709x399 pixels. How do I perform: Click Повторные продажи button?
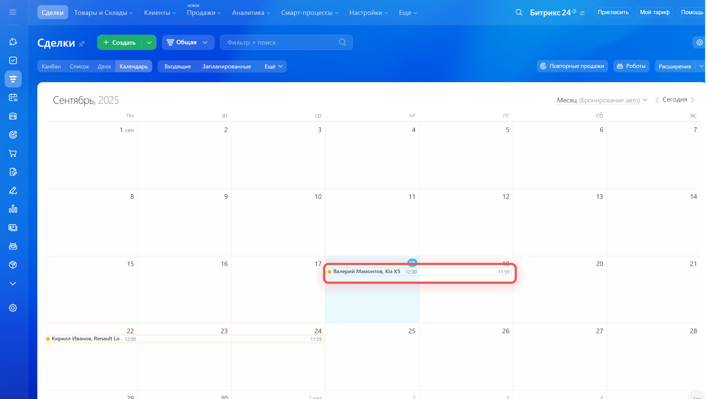[x=572, y=66]
